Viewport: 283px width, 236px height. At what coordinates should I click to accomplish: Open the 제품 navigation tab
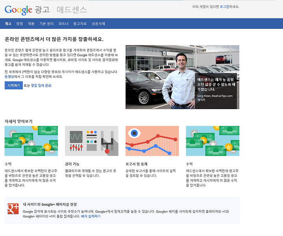(31, 24)
